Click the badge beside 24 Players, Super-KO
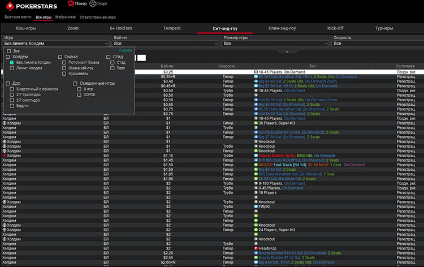This screenshot has width=424, height=267. (256, 230)
